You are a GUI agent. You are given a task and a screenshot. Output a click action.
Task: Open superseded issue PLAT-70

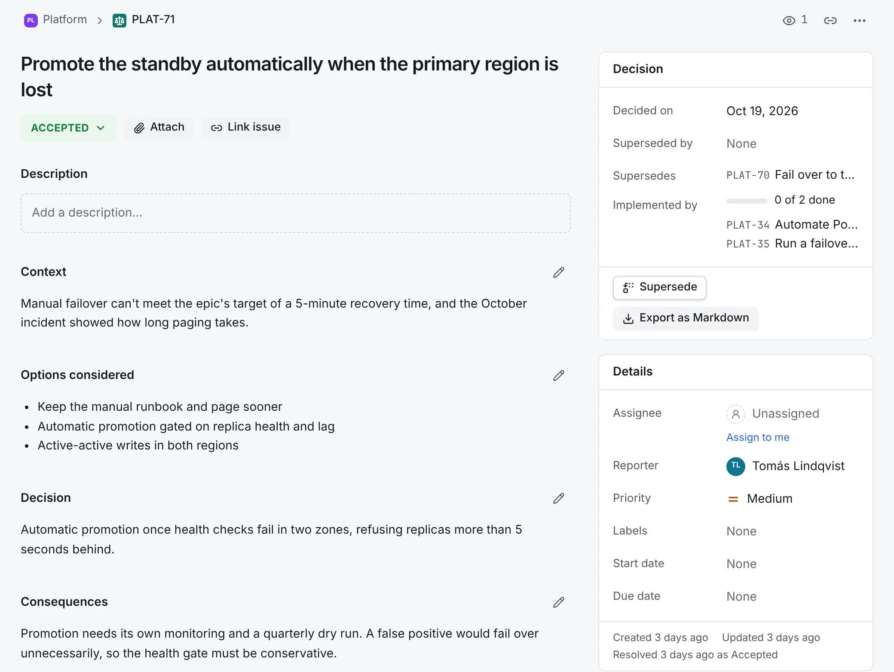790,175
